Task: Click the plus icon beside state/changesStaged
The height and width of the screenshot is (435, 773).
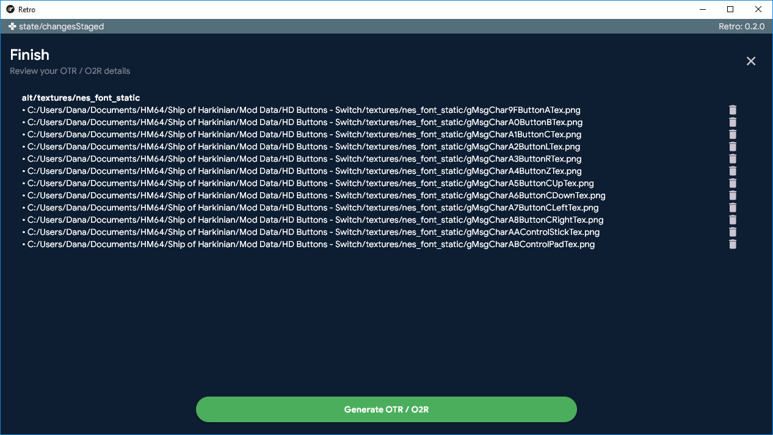Action: click(x=12, y=26)
